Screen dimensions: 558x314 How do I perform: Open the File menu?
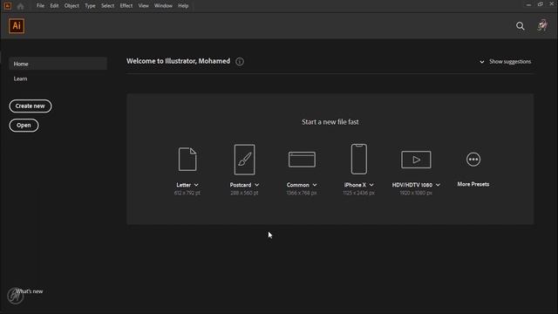coord(41,6)
